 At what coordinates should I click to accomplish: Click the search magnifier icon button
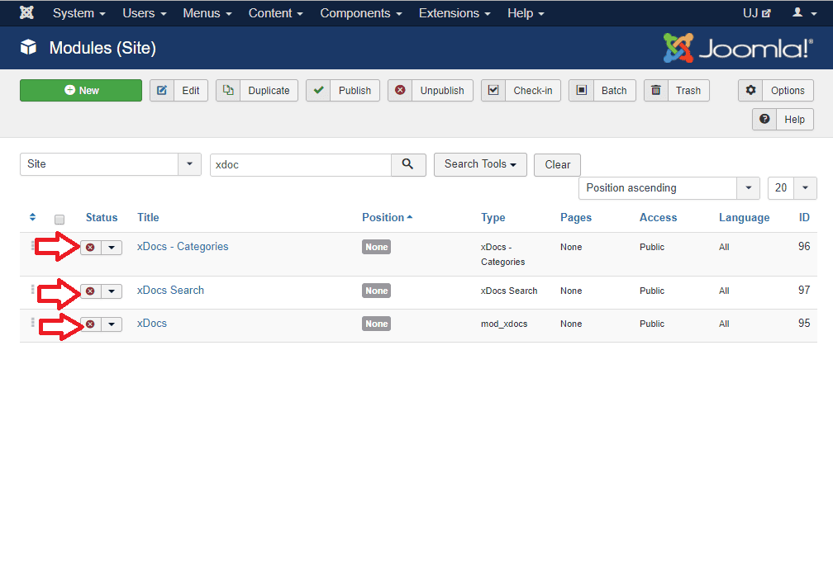(408, 164)
